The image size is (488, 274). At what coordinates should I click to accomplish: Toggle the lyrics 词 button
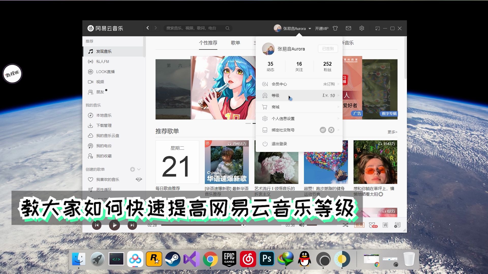point(385,225)
